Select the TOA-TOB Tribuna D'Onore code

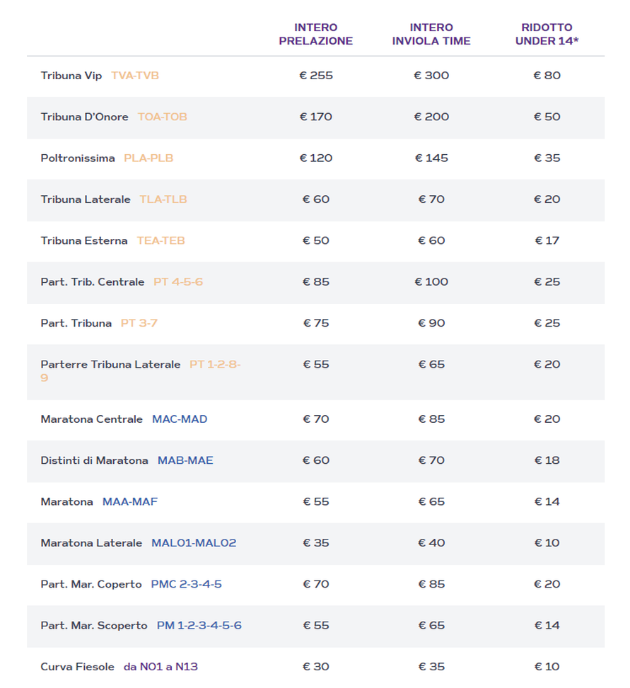point(162,117)
